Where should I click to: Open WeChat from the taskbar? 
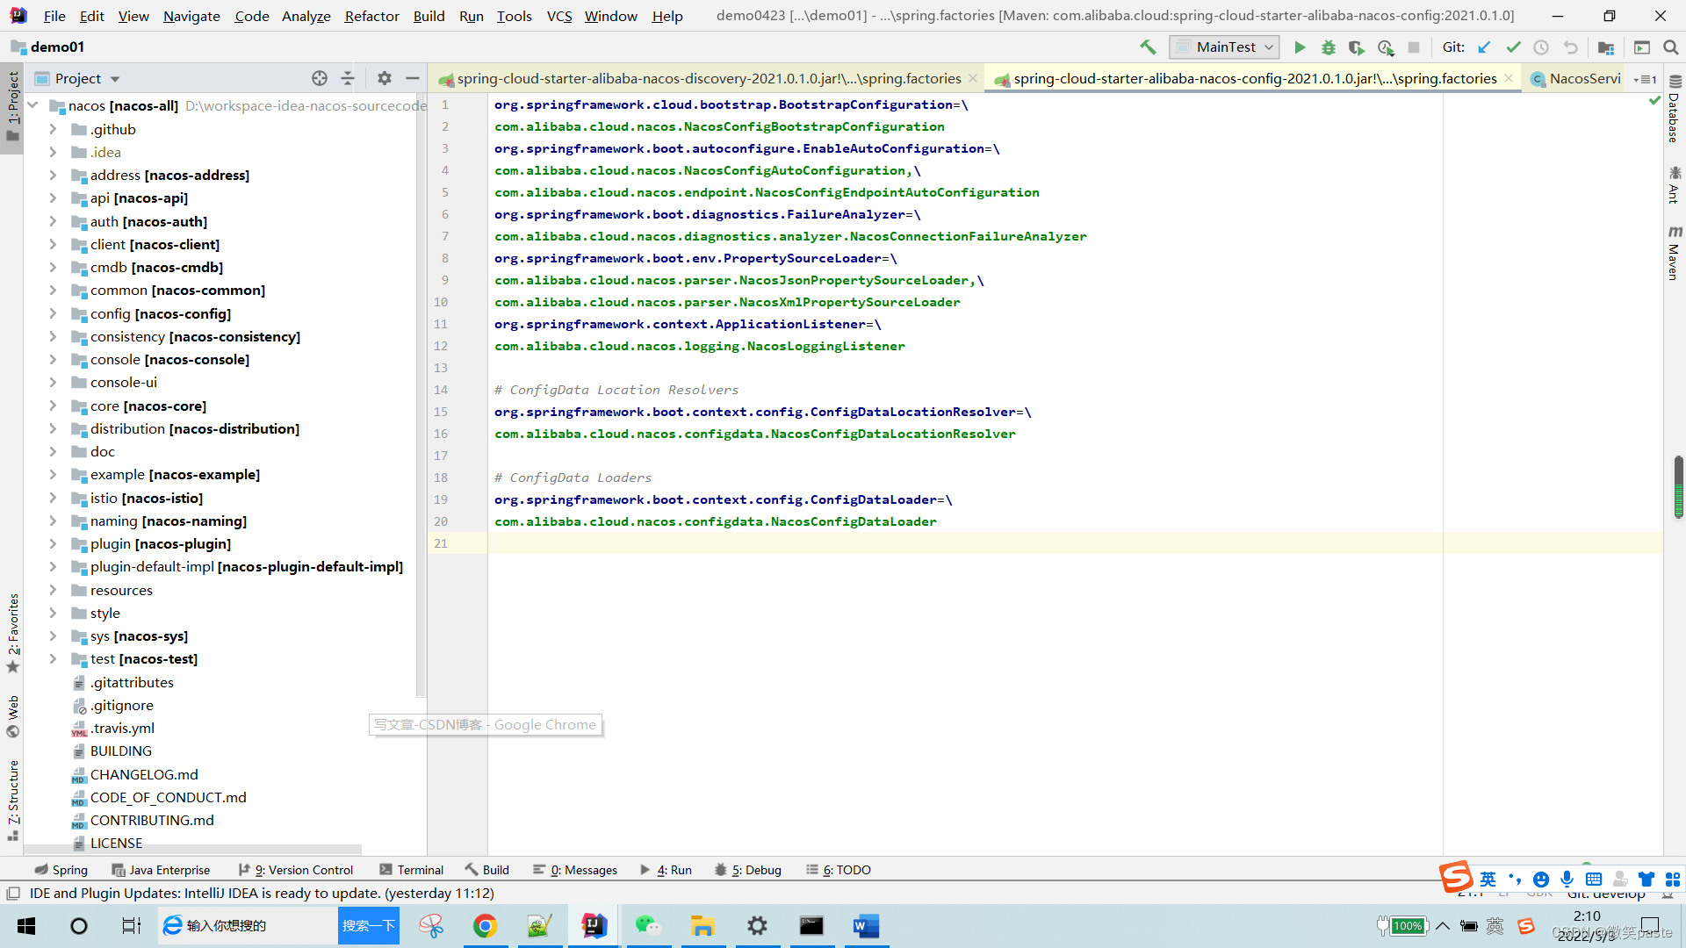coord(648,926)
